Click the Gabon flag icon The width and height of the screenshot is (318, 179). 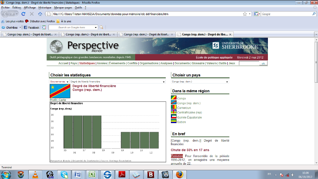point(174,122)
